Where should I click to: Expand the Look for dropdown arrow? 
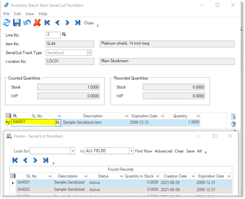pos(73,151)
